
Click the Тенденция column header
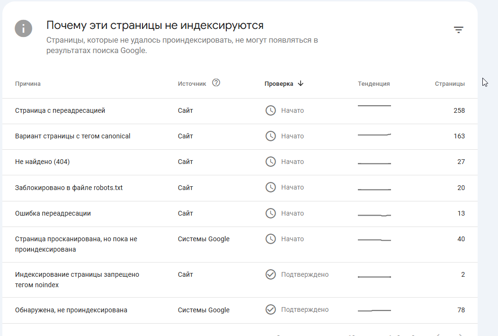(374, 83)
